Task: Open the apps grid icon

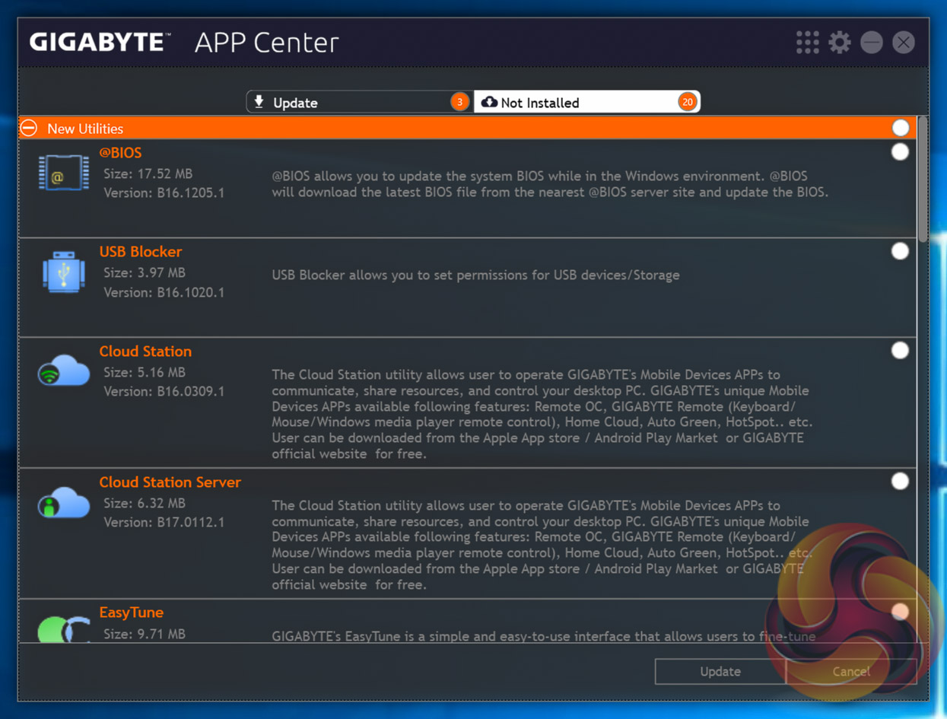Action: point(807,43)
